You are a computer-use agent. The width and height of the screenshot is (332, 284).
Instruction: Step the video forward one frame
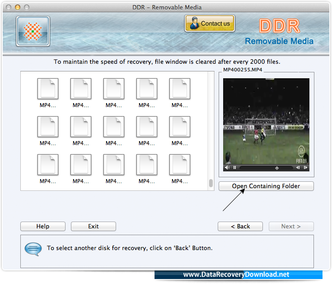coord(305,168)
